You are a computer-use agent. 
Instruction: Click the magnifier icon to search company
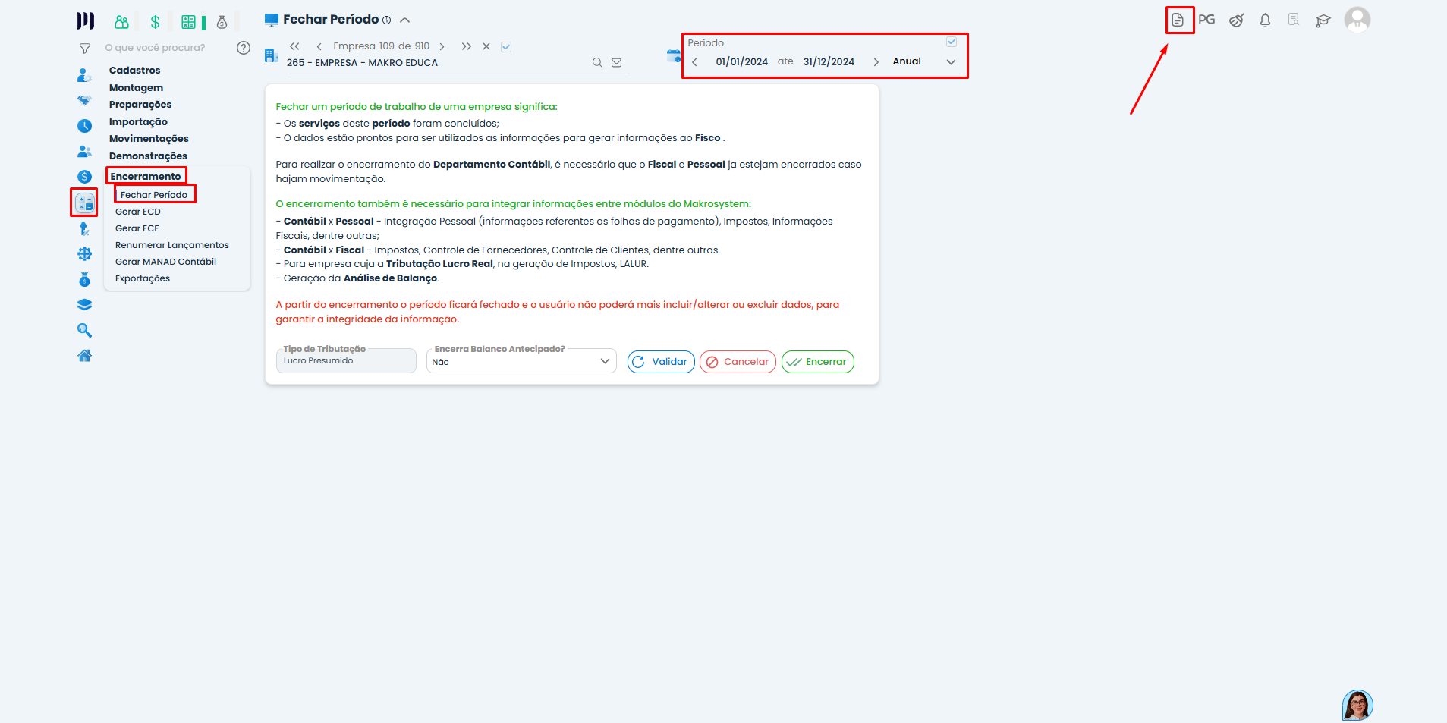[597, 63]
